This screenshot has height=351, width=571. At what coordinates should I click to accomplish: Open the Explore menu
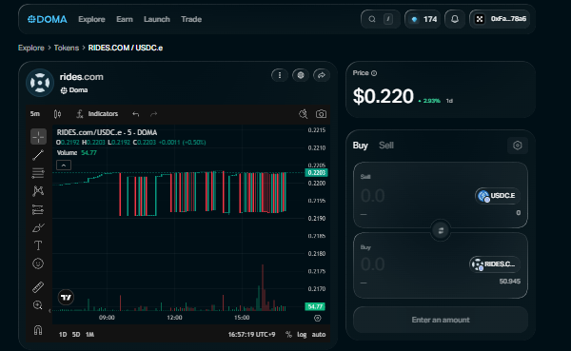(91, 19)
